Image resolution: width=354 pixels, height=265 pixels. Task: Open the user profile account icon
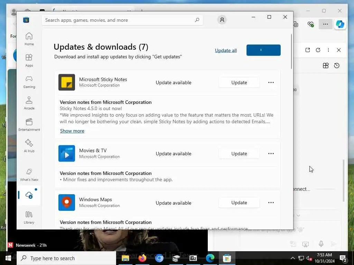[222, 20]
